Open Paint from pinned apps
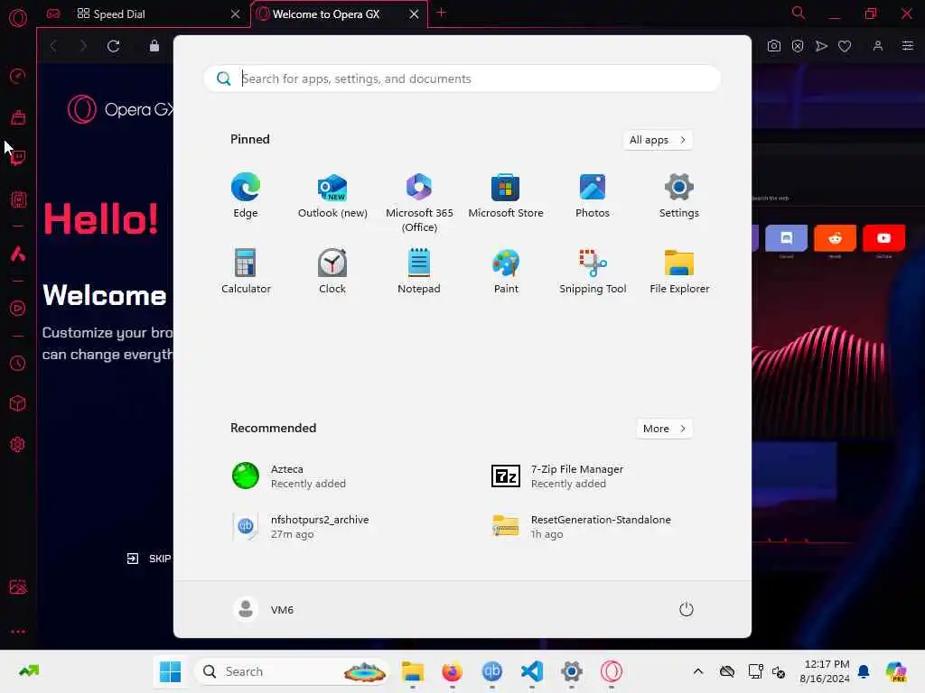This screenshot has width=925, height=693. [x=506, y=271]
